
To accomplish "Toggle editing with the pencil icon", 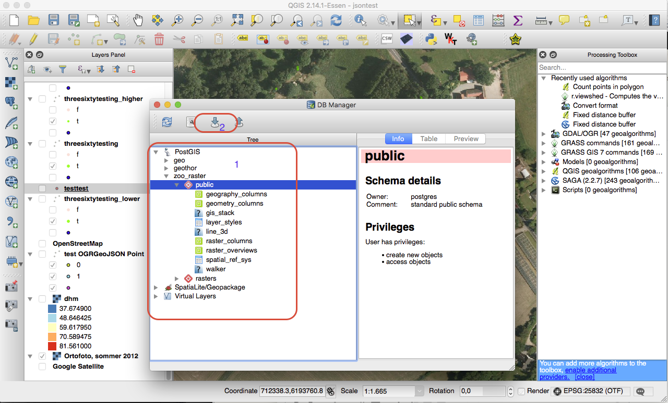I will click(33, 39).
